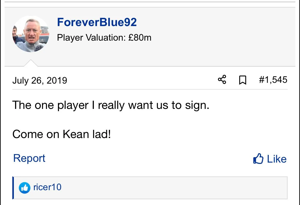Open the ForeverBlue92 profile link

[x=97, y=22]
